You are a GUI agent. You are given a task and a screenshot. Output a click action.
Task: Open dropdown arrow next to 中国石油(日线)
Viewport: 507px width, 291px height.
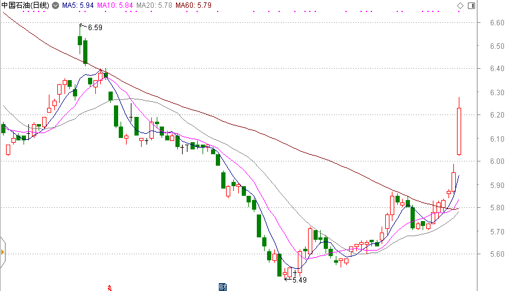55,5
